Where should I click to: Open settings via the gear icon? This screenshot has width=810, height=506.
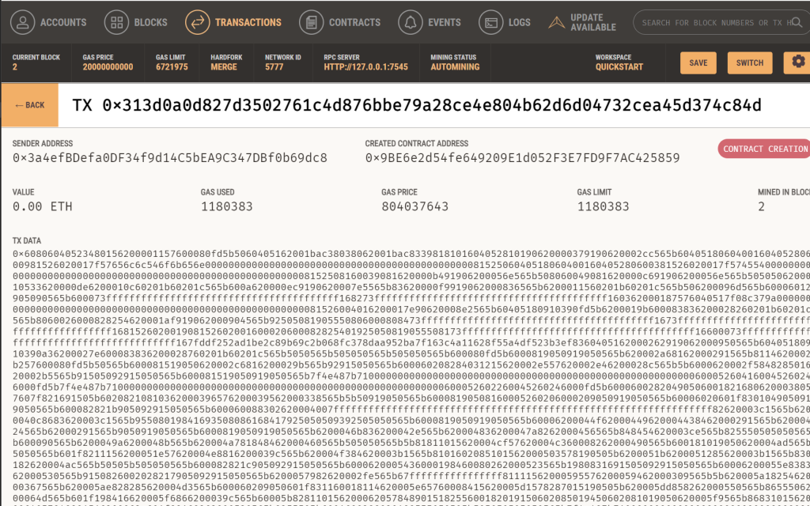pos(793,62)
